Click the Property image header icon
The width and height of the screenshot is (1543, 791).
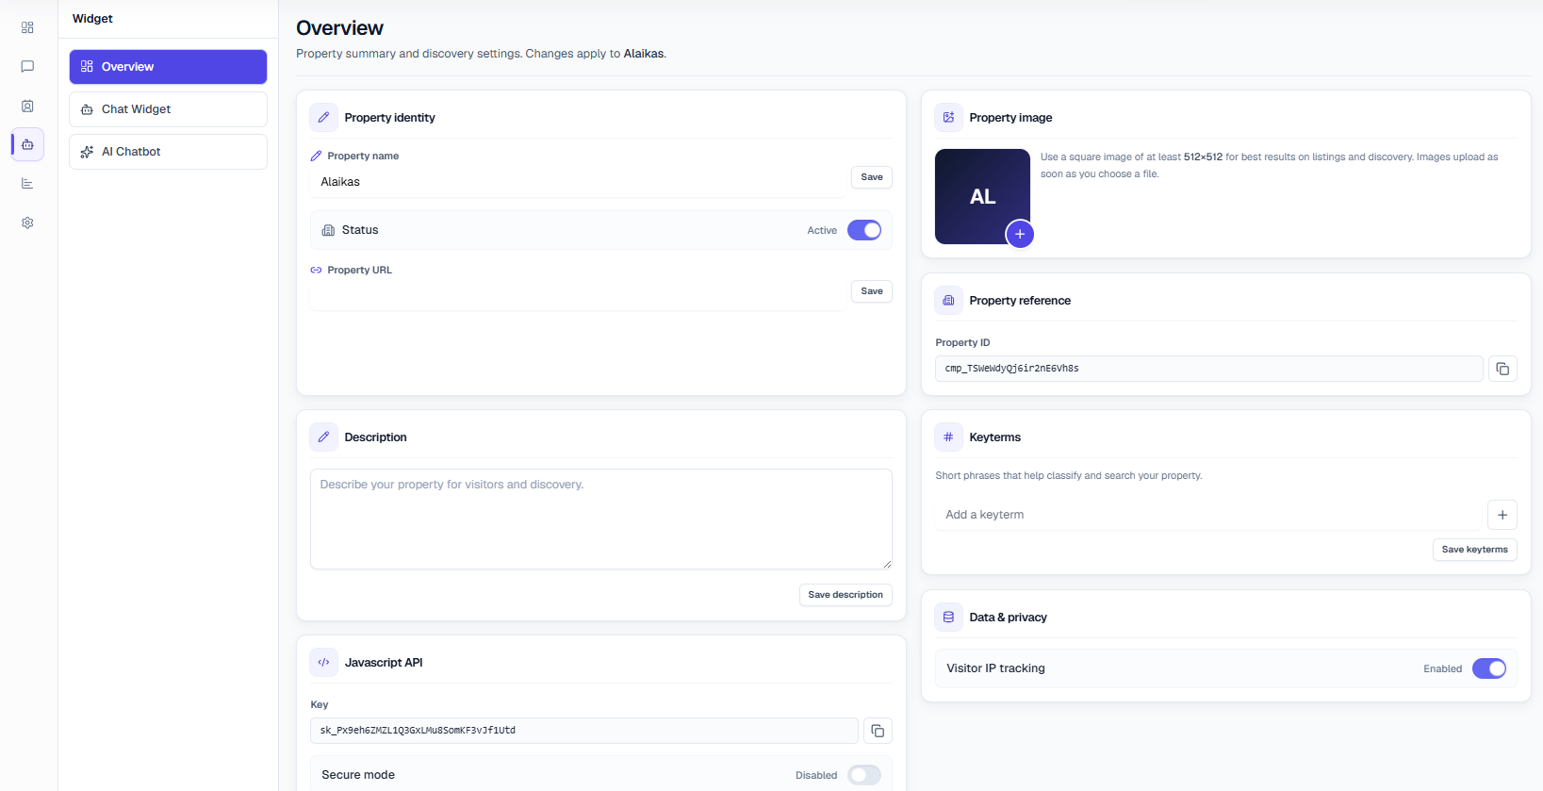(x=948, y=118)
